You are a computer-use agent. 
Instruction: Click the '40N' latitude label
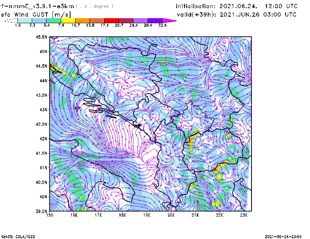coord(43,197)
